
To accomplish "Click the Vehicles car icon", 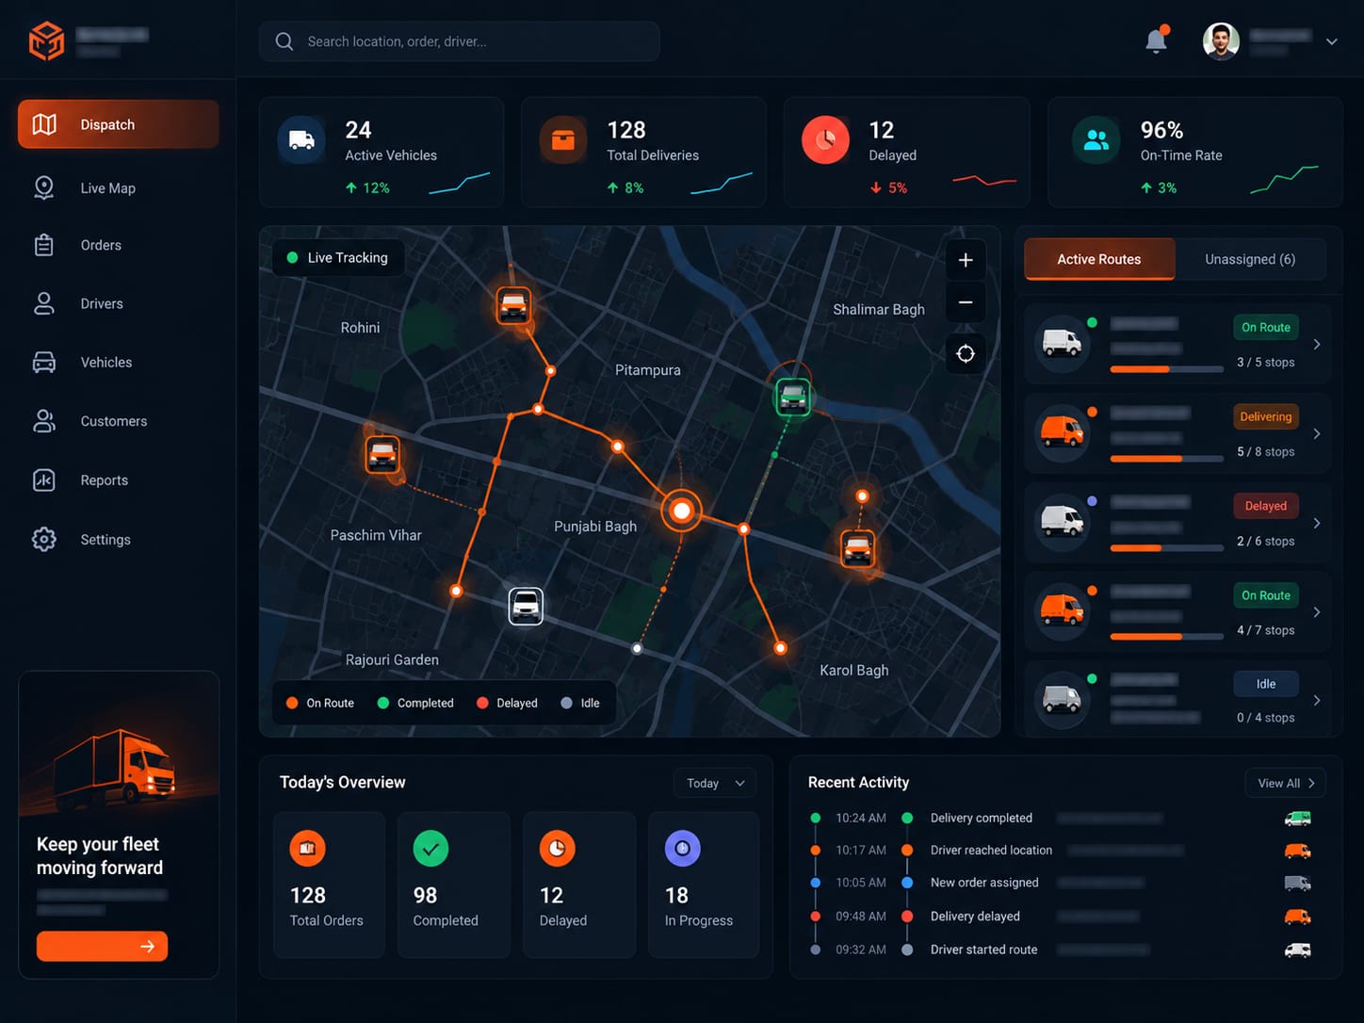I will (x=44, y=363).
